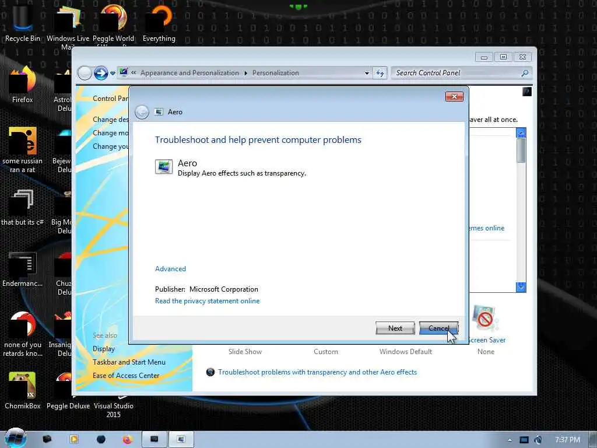
Task: Open the Screen Saver settings icon
Action: (x=484, y=319)
